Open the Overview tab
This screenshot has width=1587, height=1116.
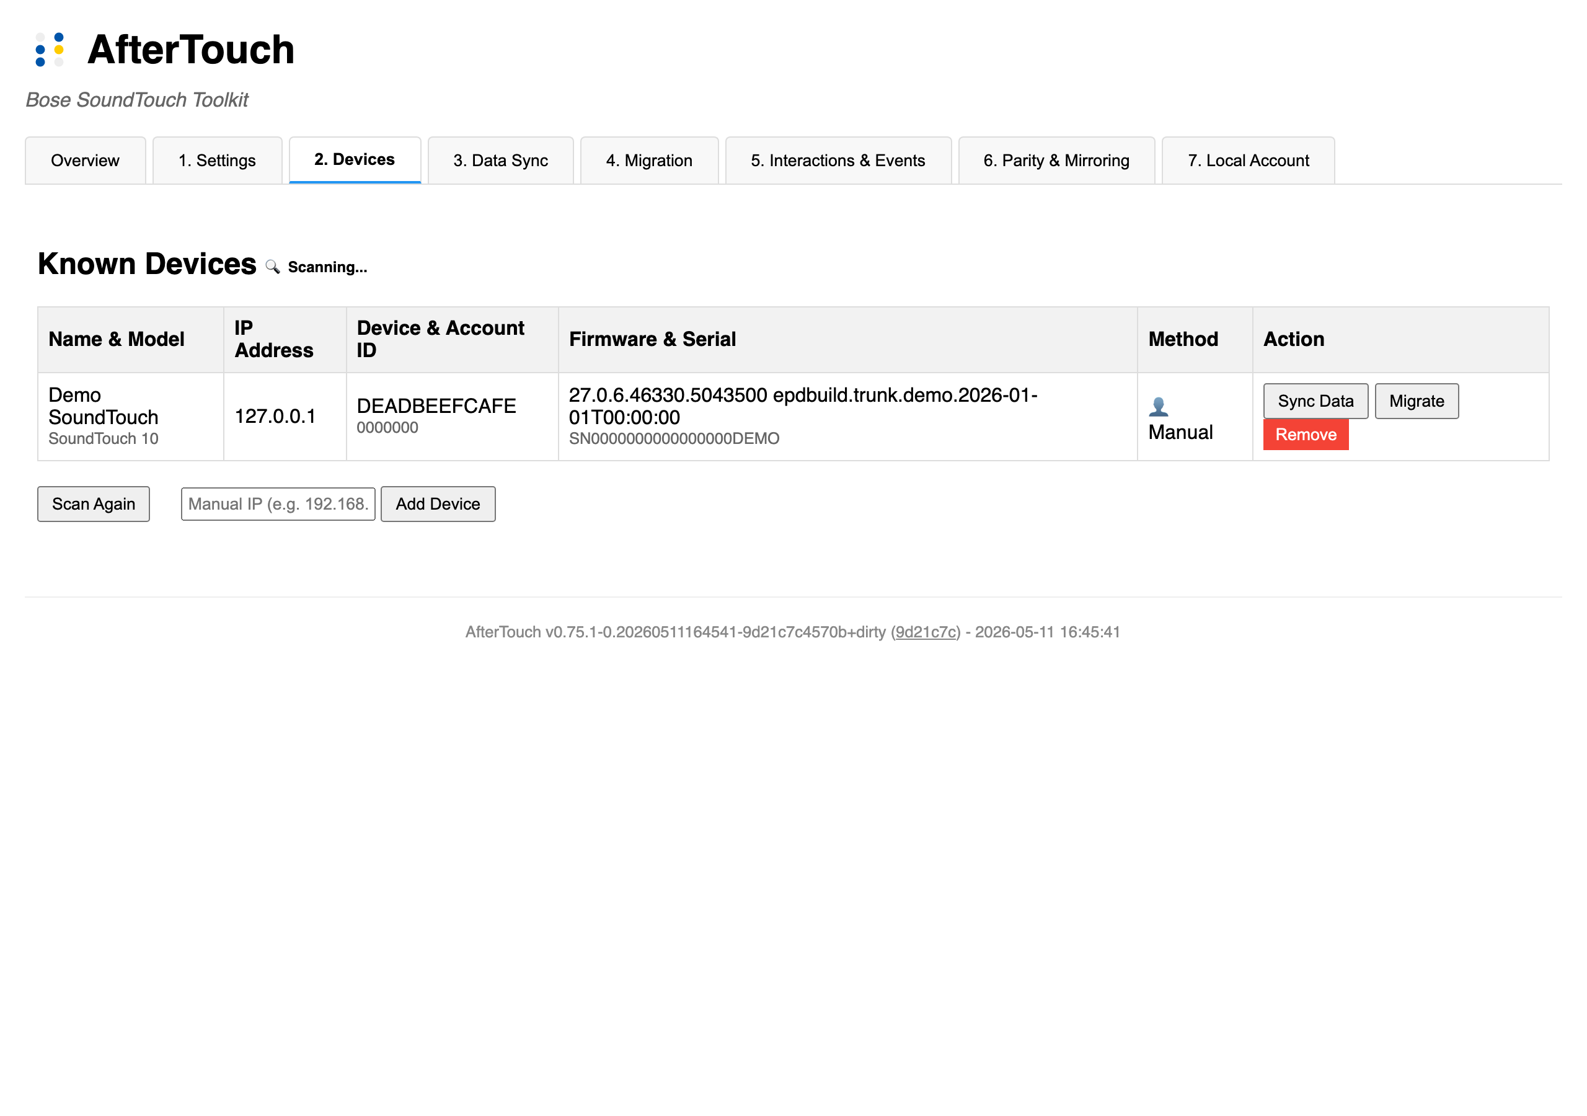click(x=85, y=161)
